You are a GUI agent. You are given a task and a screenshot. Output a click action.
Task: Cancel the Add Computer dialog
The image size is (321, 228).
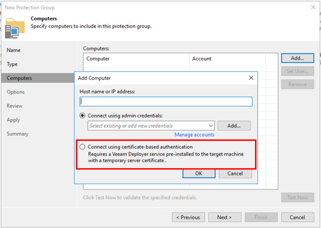coord(235,174)
